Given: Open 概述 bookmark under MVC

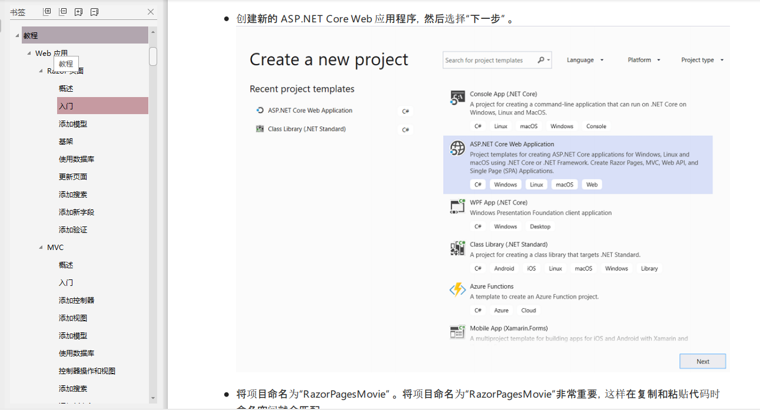Looking at the screenshot, I should [x=66, y=265].
